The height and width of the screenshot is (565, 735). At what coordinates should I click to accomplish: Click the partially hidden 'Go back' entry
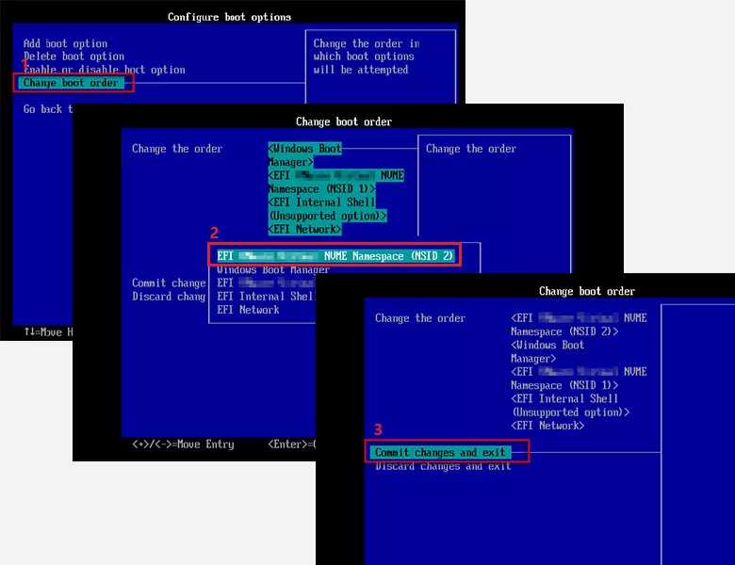tap(48, 109)
